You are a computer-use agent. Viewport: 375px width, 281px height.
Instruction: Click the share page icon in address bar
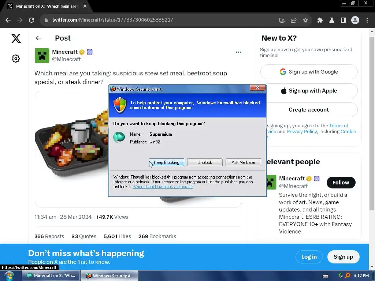(294, 20)
